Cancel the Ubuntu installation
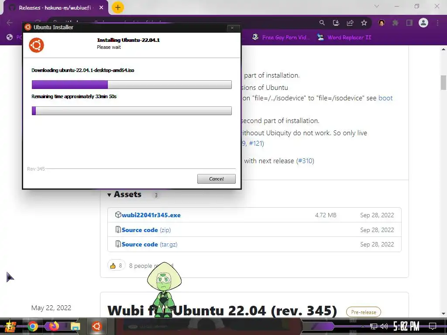The height and width of the screenshot is (335, 447). pyautogui.click(x=217, y=179)
